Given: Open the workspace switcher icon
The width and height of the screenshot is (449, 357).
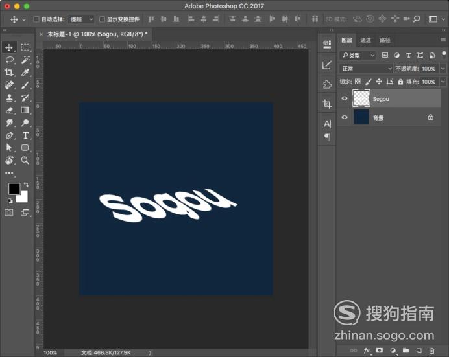Looking at the screenshot, I should tap(433, 19).
